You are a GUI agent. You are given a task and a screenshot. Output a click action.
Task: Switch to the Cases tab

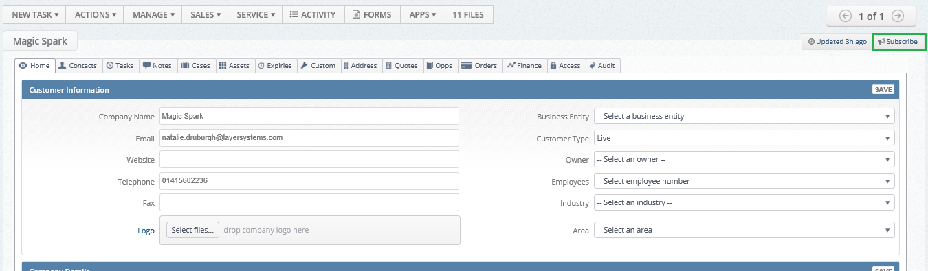tap(196, 65)
